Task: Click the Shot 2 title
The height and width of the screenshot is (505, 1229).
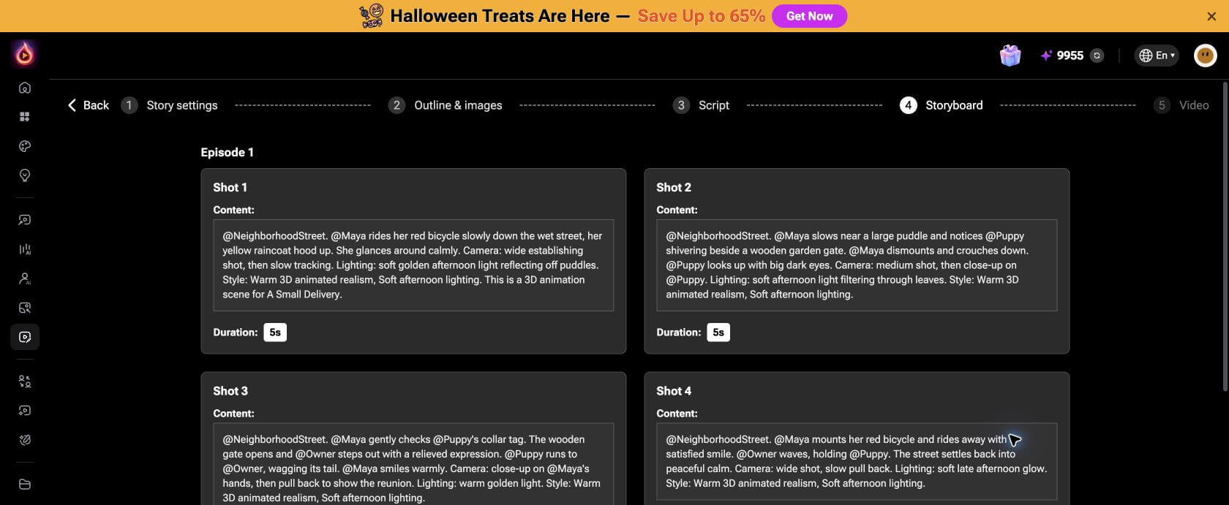Action: (674, 187)
